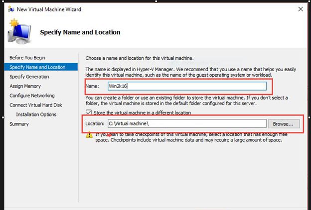Click the Name: label
This screenshot has height=210, width=311.
92,86
